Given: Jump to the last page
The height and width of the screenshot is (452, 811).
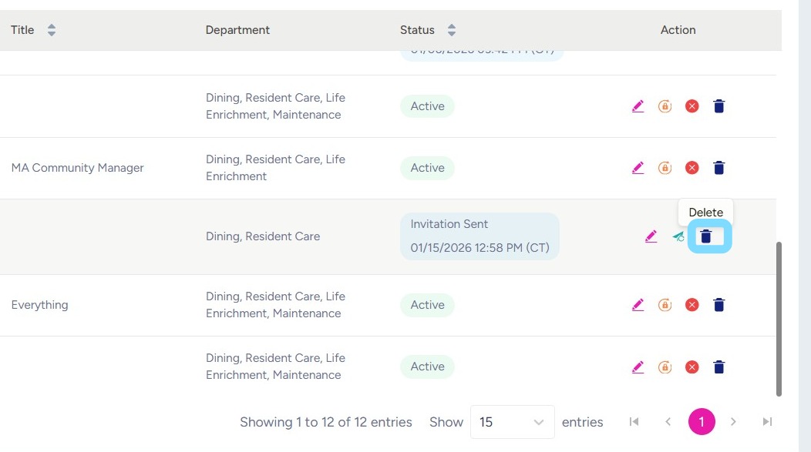Looking at the screenshot, I should point(767,422).
